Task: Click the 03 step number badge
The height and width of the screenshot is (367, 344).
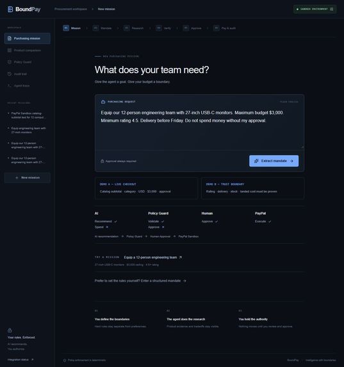Action: point(127,28)
